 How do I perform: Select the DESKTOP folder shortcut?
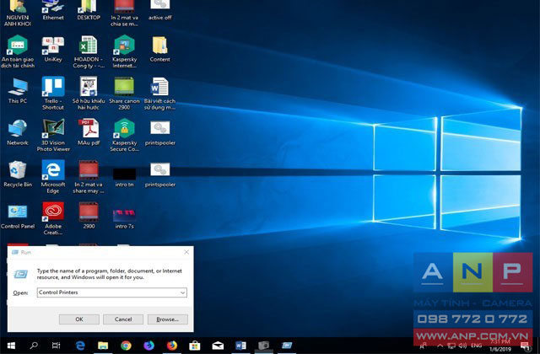click(89, 10)
